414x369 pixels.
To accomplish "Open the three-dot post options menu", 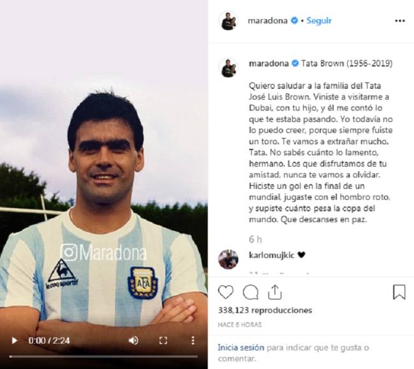I will coord(400,21).
